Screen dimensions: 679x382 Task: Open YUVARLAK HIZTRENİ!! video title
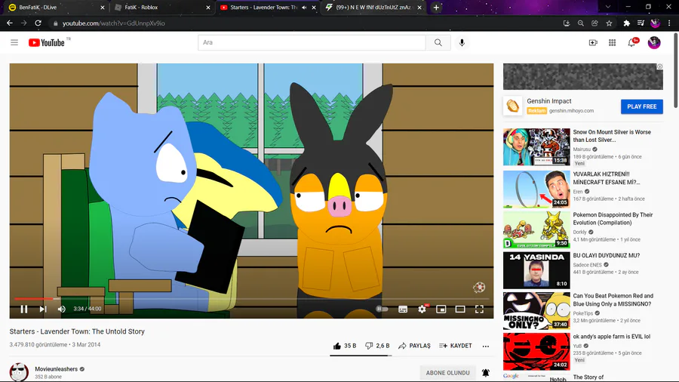pos(607,178)
